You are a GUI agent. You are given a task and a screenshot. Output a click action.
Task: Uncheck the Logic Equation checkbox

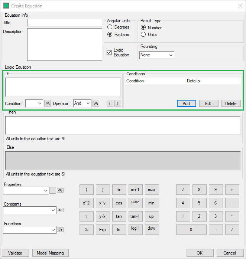[x=109, y=53]
